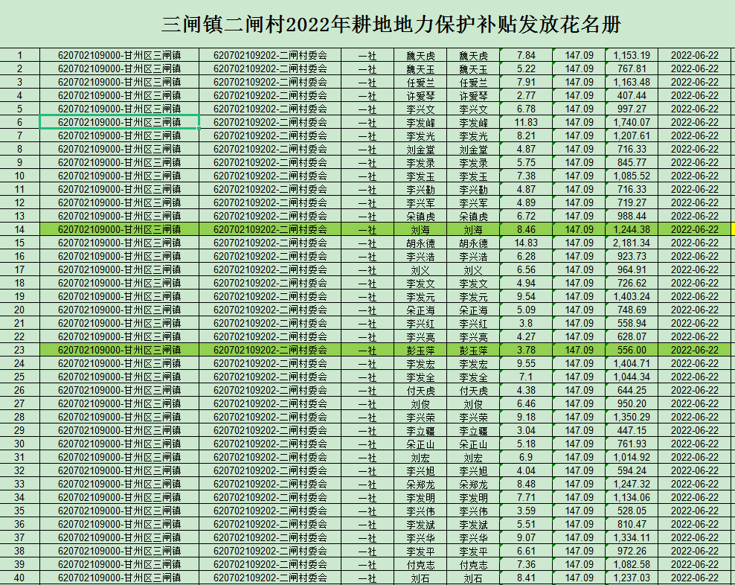Click the row number cell 33

pyautogui.click(x=19, y=484)
